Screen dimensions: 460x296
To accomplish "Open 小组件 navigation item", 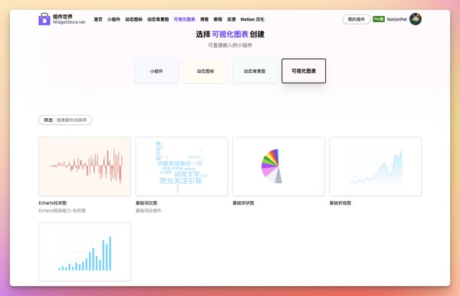I will 113,19.
